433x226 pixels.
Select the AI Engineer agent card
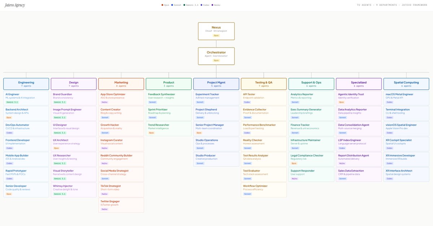26,98
